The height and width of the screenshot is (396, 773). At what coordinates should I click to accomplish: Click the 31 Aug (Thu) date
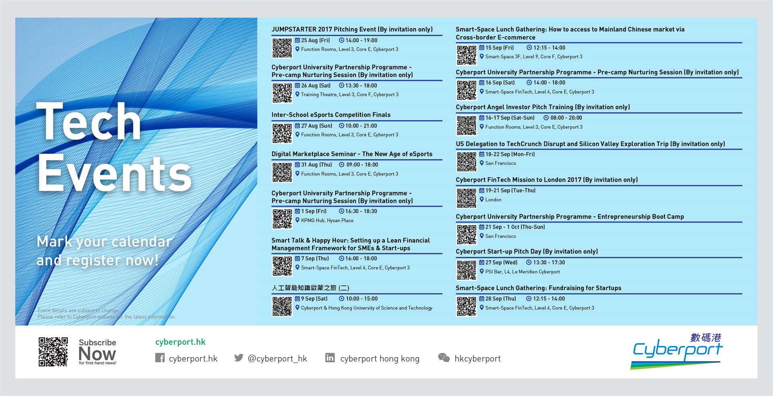pyautogui.click(x=316, y=165)
